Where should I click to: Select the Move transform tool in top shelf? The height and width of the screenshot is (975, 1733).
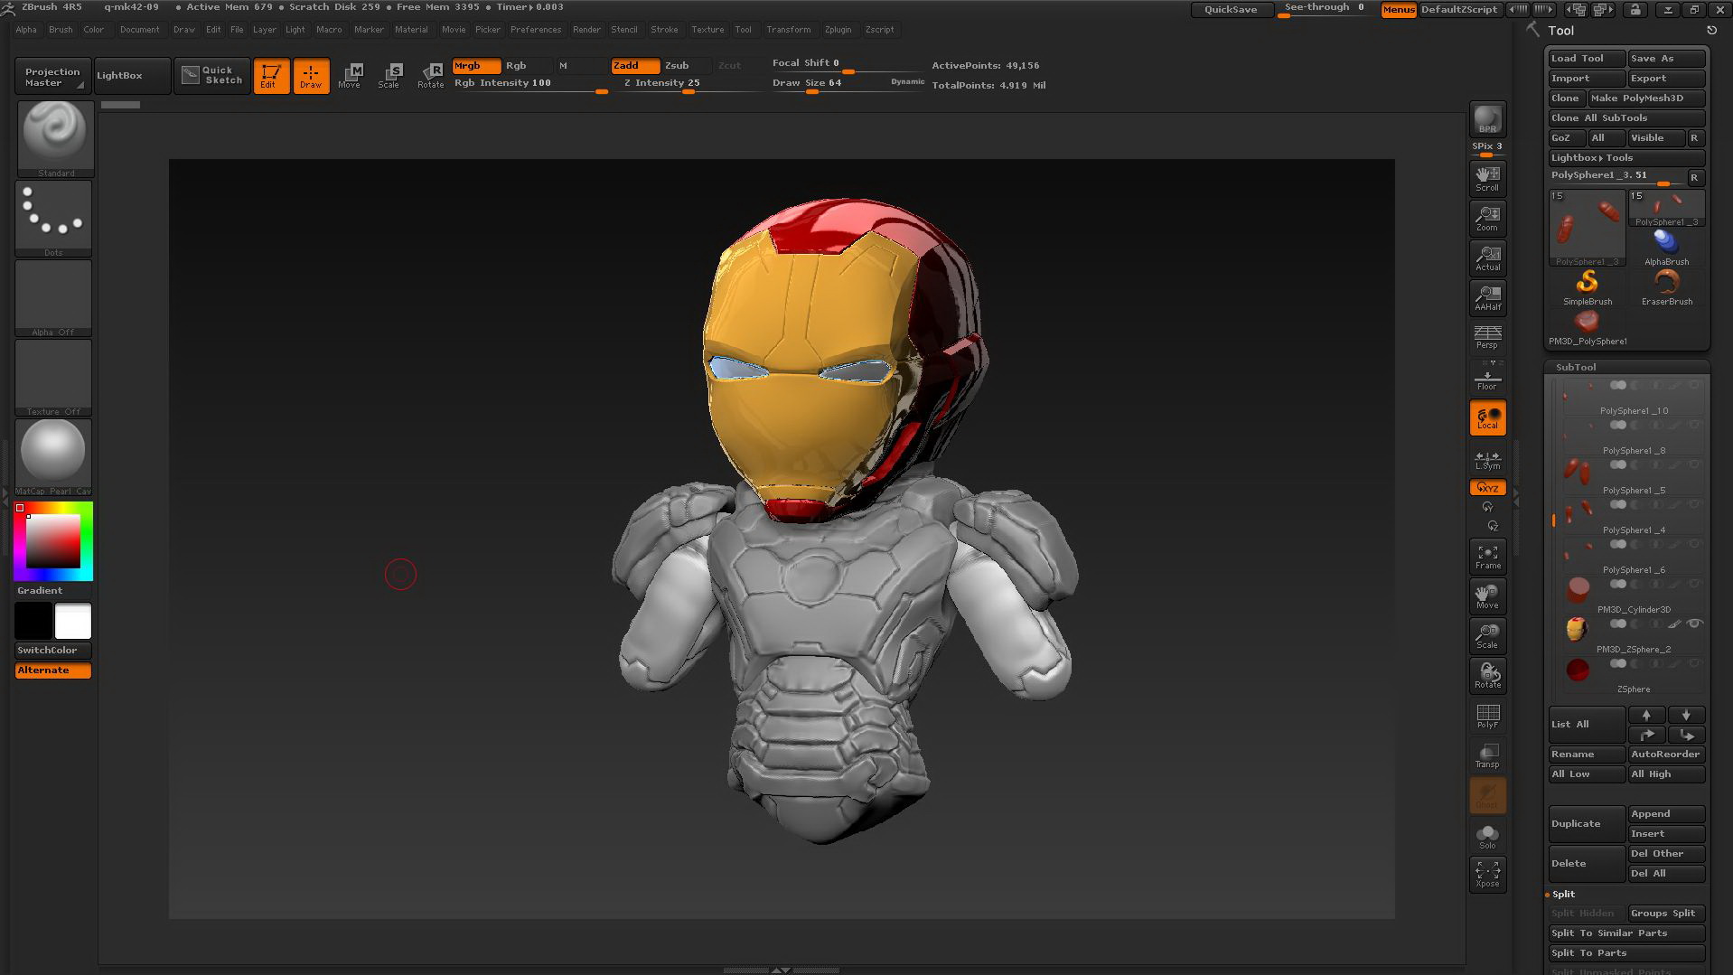tap(351, 76)
